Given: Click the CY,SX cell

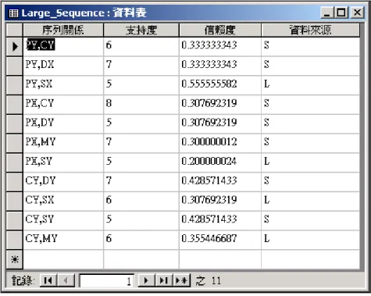Looking at the screenshot, I should tap(63, 201).
